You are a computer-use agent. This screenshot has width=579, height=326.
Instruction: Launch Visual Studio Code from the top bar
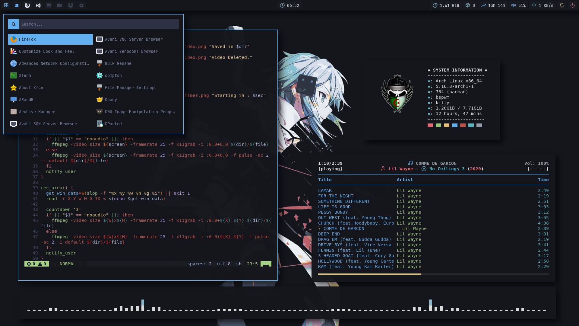tap(38, 5)
